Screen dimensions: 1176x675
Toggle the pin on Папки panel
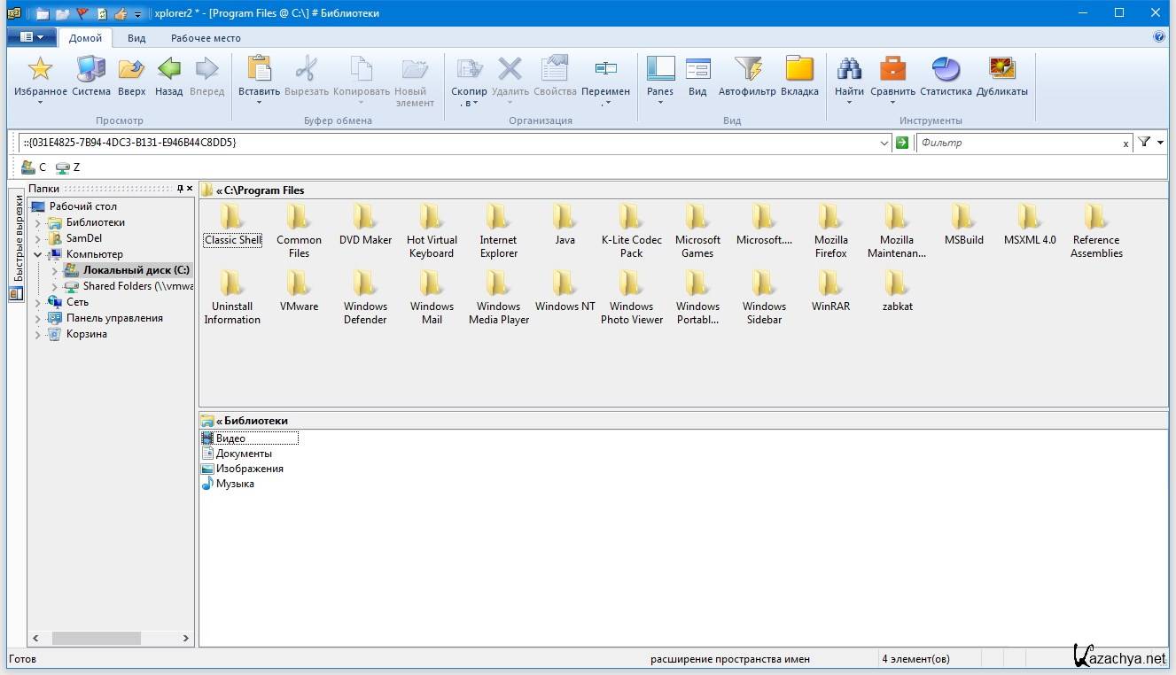180,189
